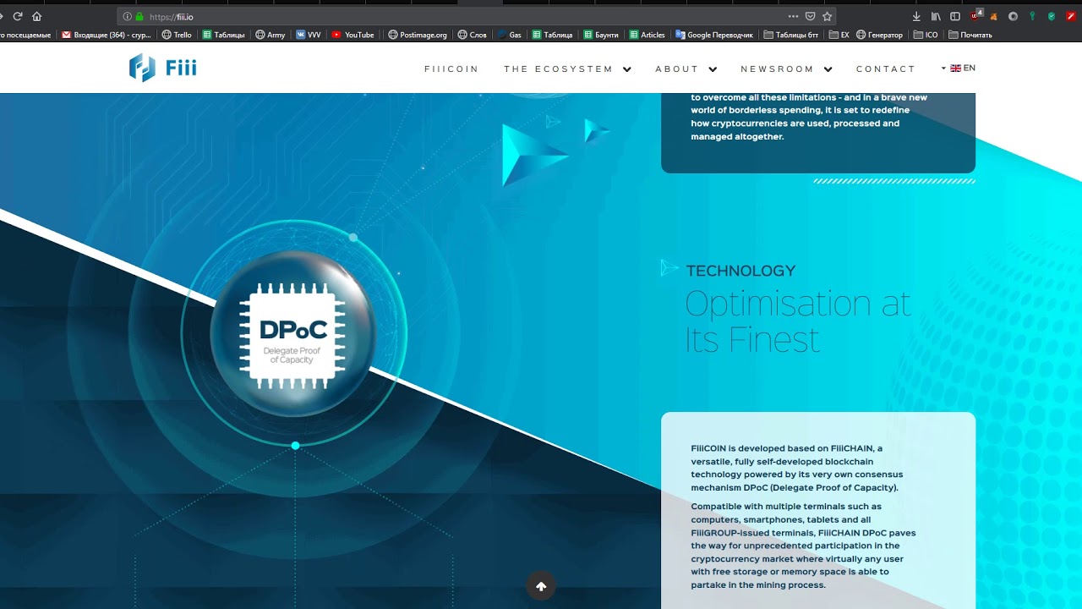Image resolution: width=1082 pixels, height=609 pixels.
Task: Open the YouTube bookmark
Action: (352, 35)
